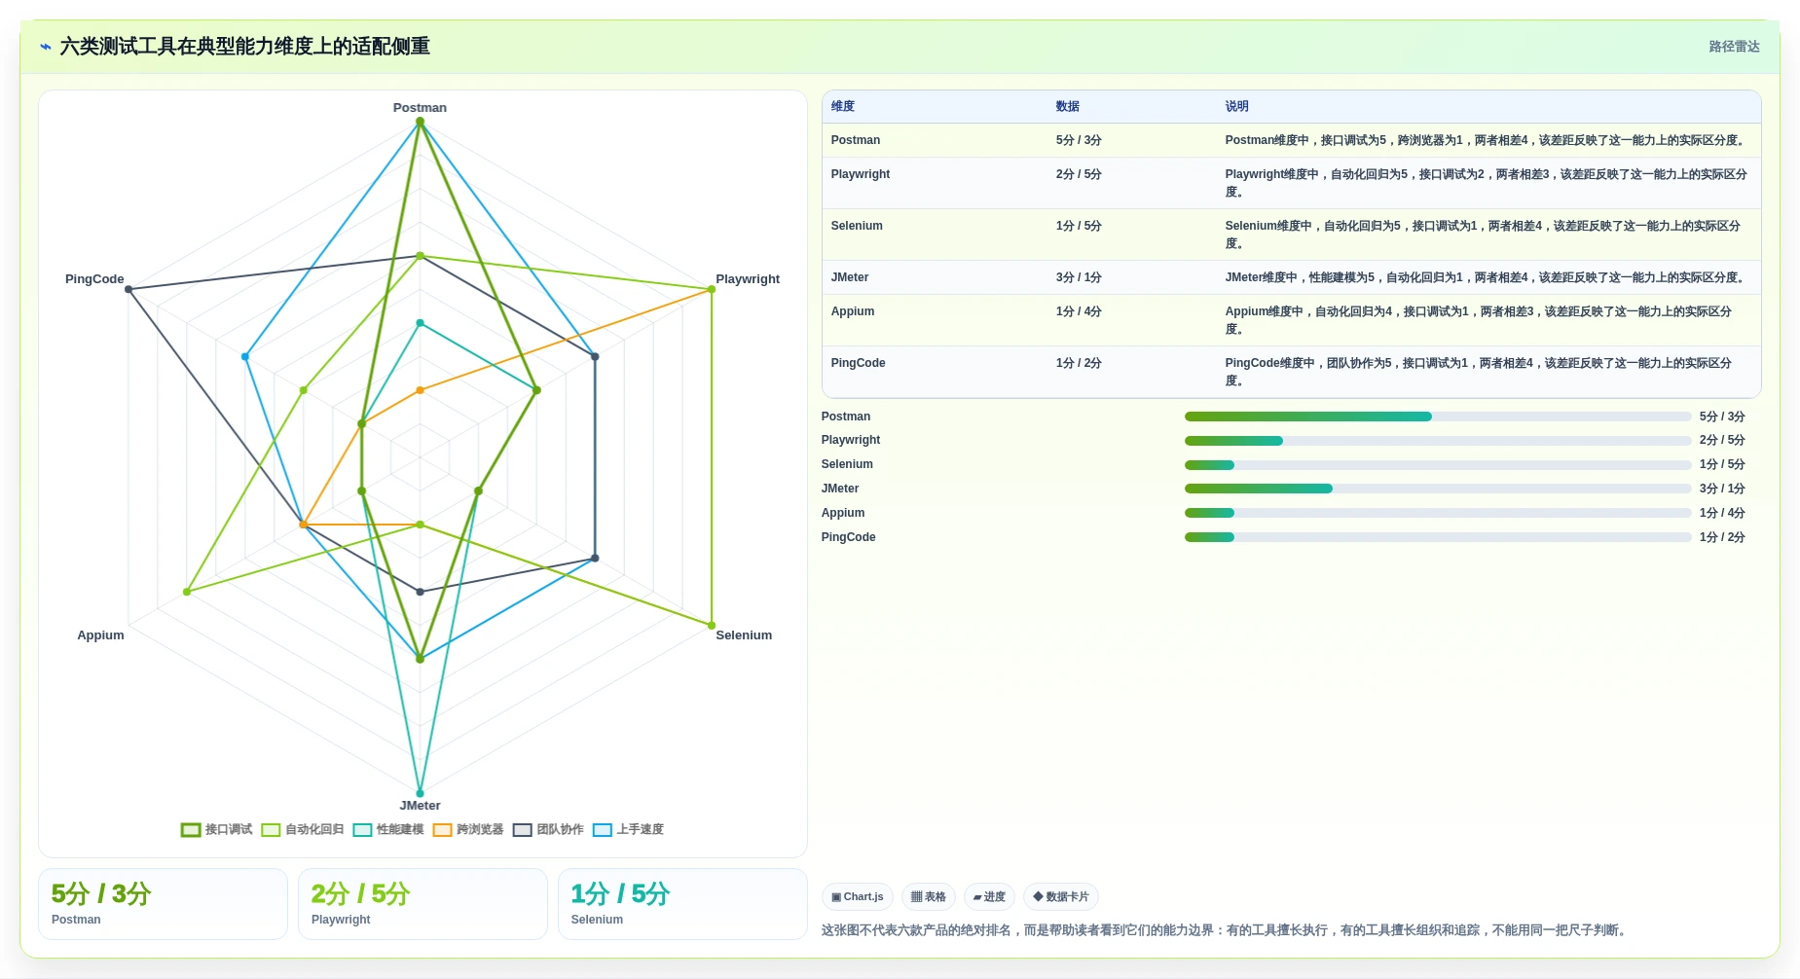The height and width of the screenshot is (979, 1800).
Task: Click the PingCode axis label on radar
Action: point(94,279)
